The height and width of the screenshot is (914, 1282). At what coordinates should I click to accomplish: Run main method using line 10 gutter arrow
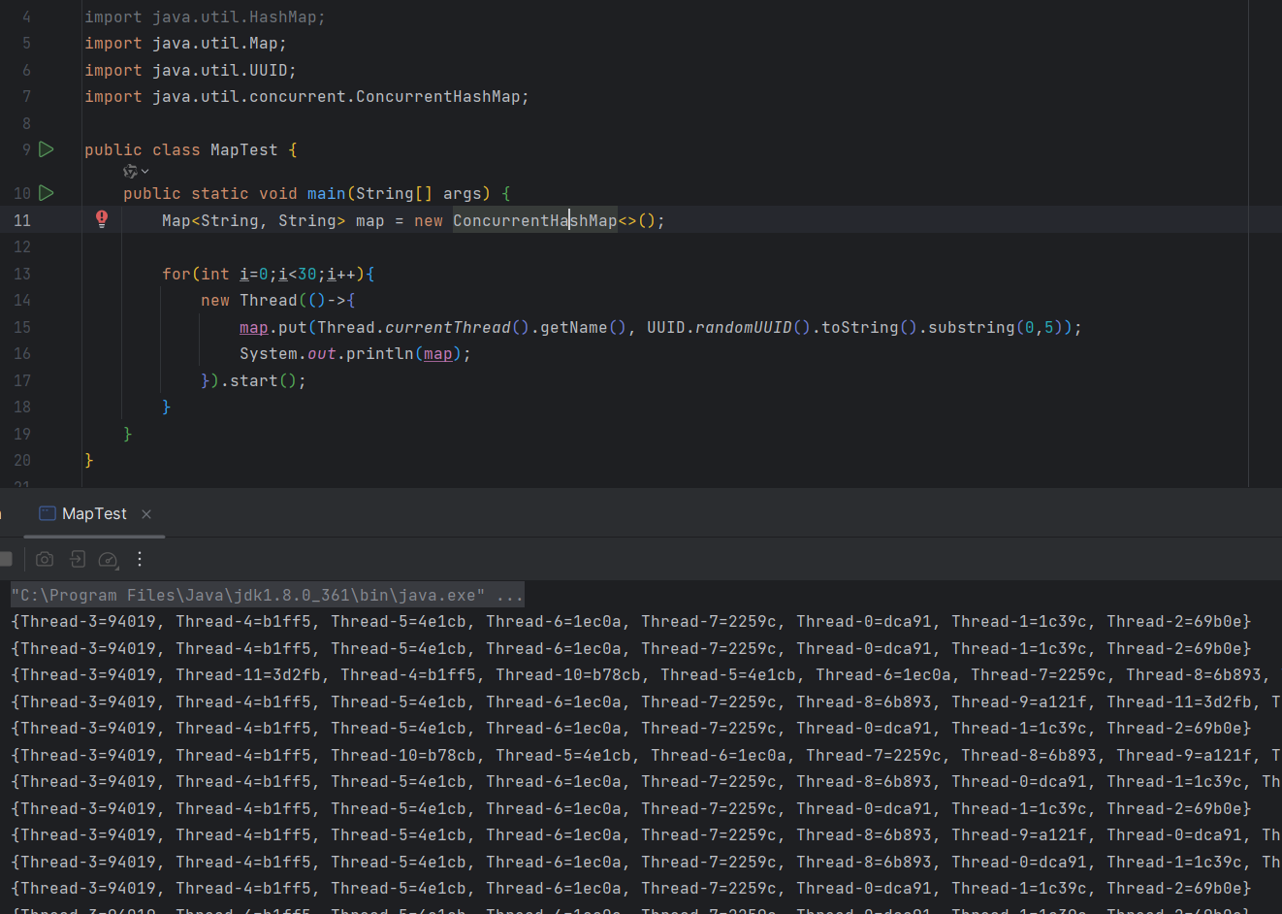pyautogui.click(x=47, y=193)
